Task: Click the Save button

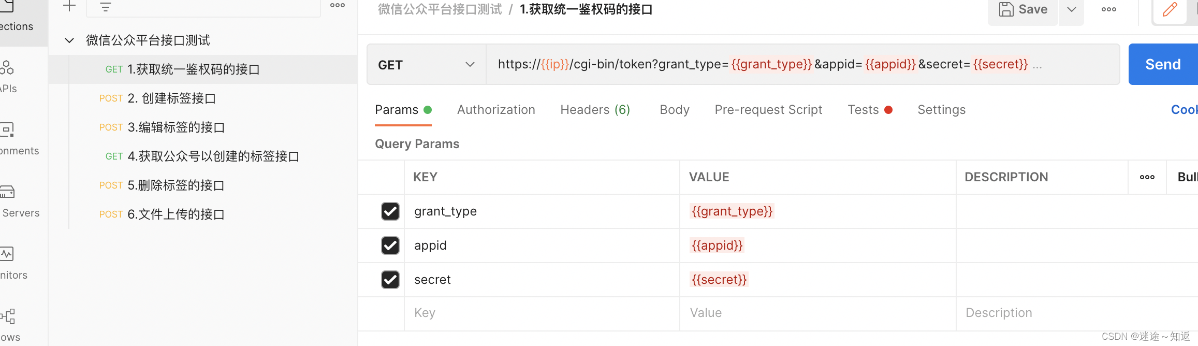Action: click(x=1024, y=10)
